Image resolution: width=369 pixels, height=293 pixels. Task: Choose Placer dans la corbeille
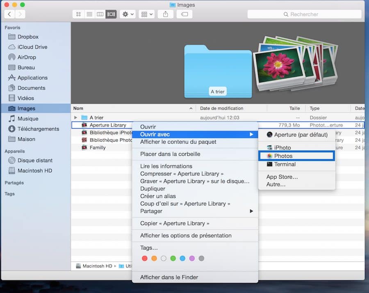195,154
